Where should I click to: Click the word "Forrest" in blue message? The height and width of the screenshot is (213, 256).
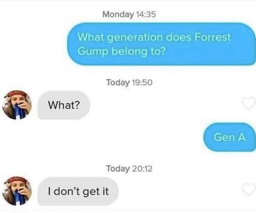point(213,37)
